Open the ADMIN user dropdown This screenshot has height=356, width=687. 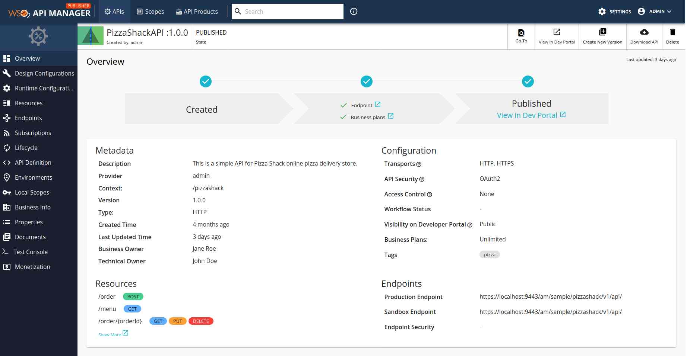(654, 12)
